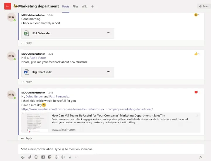The width and height of the screenshot is (211, 161).
Task: Open the sticker picker
Action: 50,157
